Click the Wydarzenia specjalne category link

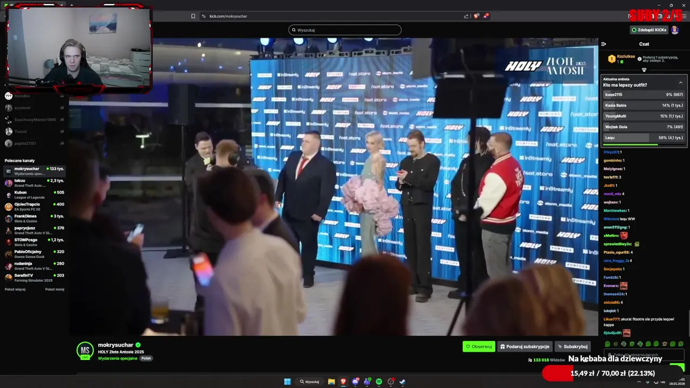tap(118, 358)
